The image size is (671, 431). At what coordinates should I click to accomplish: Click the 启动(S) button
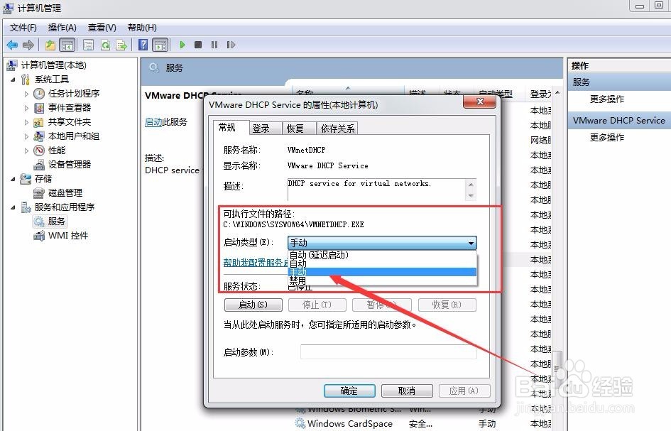click(253, 305)
